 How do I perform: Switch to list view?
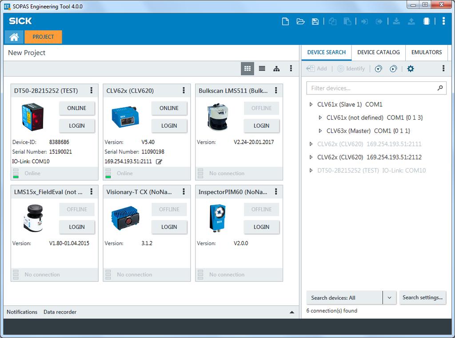(x=262, y=68)
